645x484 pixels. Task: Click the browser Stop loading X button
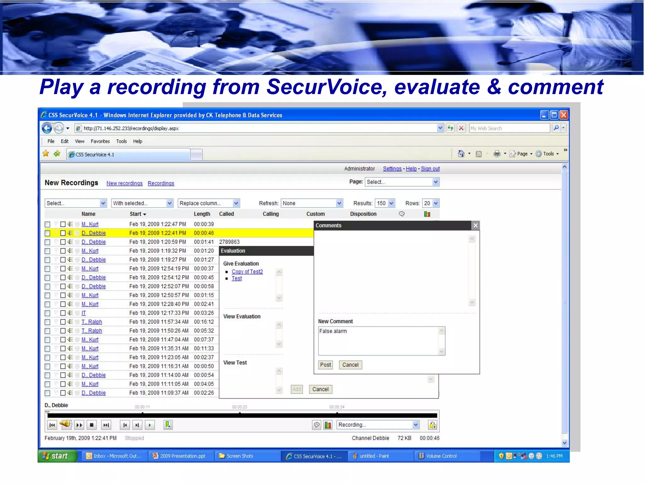click(461, 128)
